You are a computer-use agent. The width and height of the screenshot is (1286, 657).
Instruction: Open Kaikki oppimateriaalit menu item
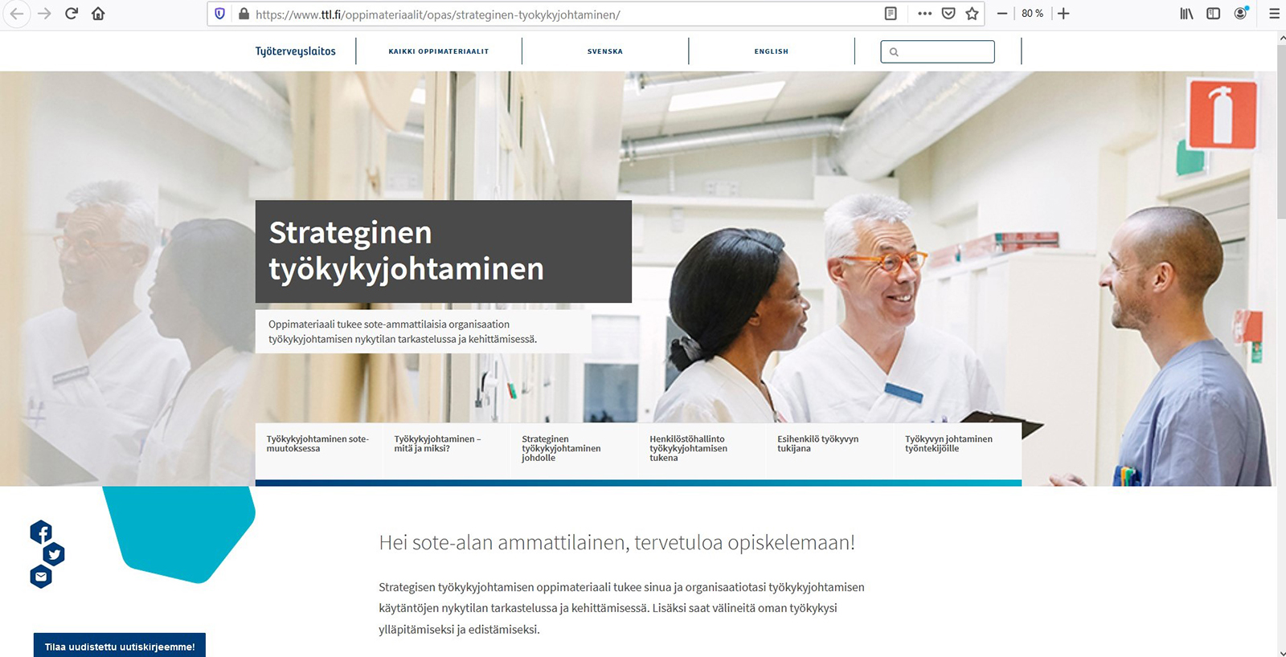pyautogui.click(x=439, y=51)
